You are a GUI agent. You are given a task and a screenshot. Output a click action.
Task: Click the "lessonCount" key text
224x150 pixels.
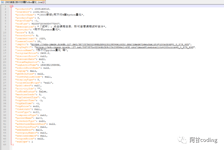[x=25, y=41]
